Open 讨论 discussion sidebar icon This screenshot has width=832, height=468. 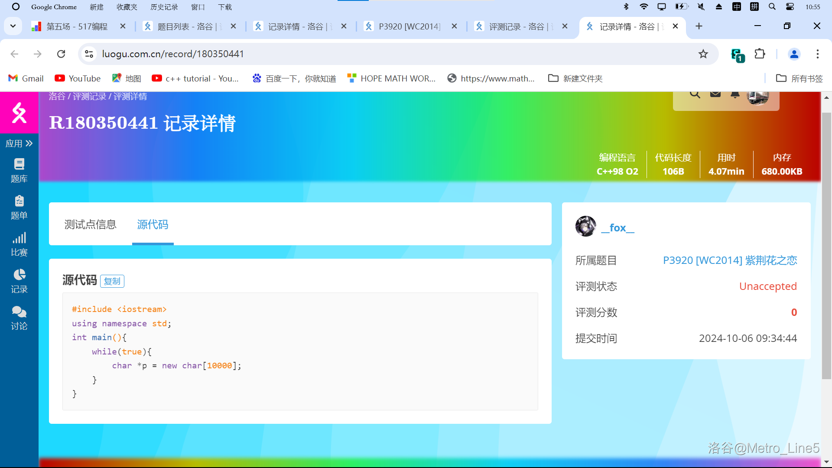[19, 318]
